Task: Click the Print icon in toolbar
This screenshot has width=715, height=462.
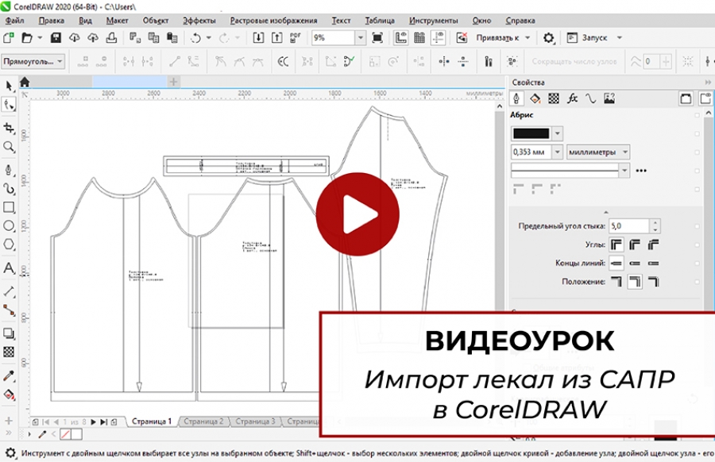Action: [111, 38]
